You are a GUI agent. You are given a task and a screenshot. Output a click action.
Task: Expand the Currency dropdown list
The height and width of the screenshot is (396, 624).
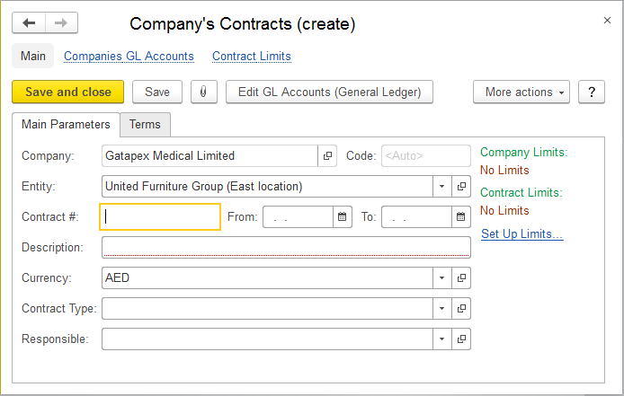[x=441, y=278]
